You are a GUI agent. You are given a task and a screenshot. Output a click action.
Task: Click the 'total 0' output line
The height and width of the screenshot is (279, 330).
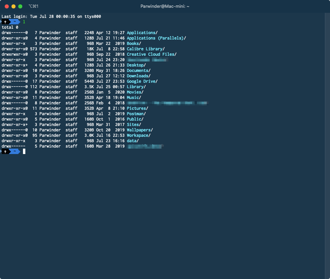pyautogui.click(x=10, y=27)
